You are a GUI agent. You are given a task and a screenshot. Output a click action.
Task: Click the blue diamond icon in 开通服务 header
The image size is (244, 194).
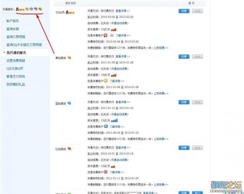[31, 9]
